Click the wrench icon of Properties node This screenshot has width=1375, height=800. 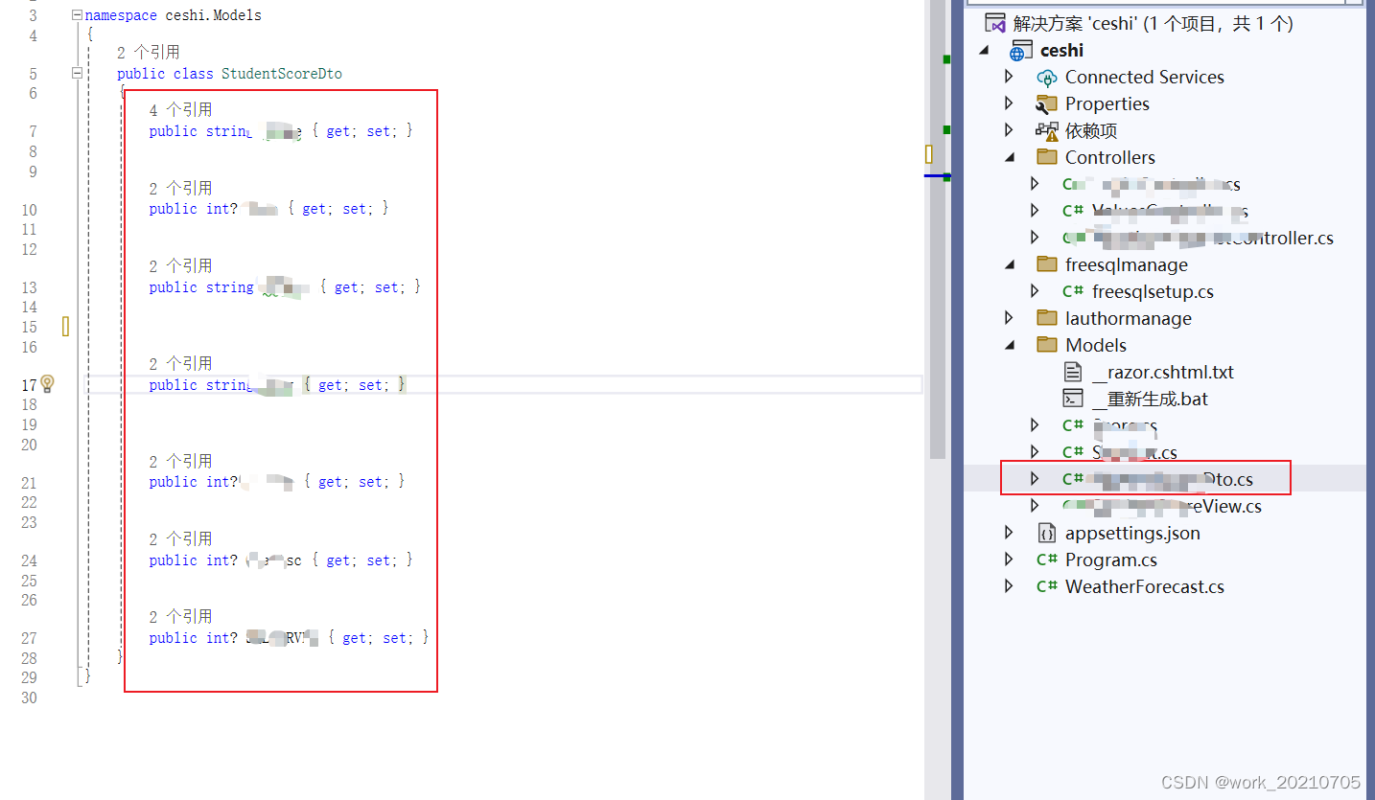1049,103
